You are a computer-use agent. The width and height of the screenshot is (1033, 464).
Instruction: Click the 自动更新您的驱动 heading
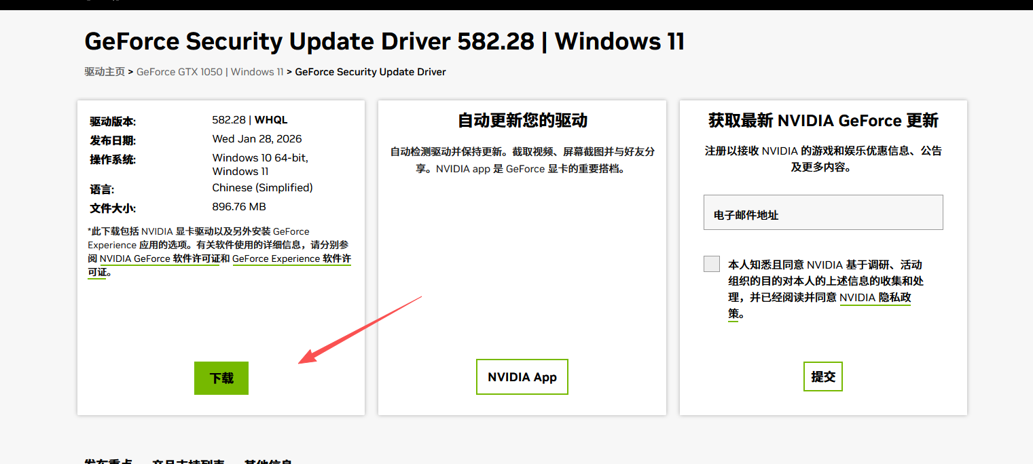point(522,121)
